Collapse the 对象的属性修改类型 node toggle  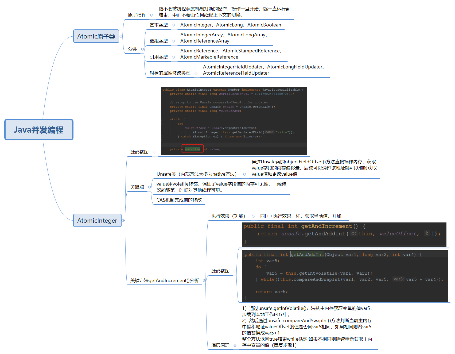(196, 73)
